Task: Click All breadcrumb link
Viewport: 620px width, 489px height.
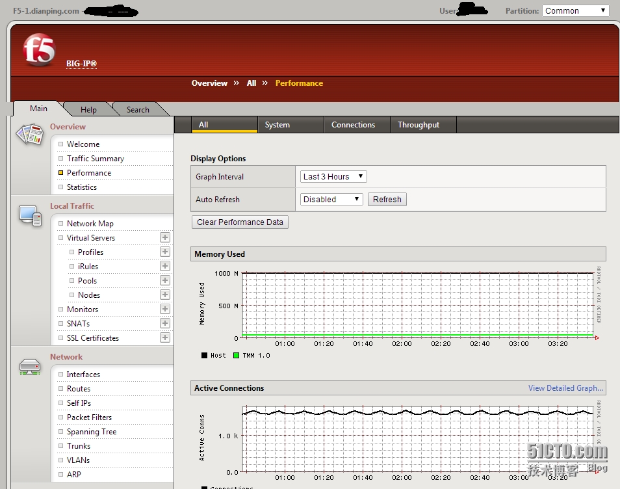Action: point(252,83)
